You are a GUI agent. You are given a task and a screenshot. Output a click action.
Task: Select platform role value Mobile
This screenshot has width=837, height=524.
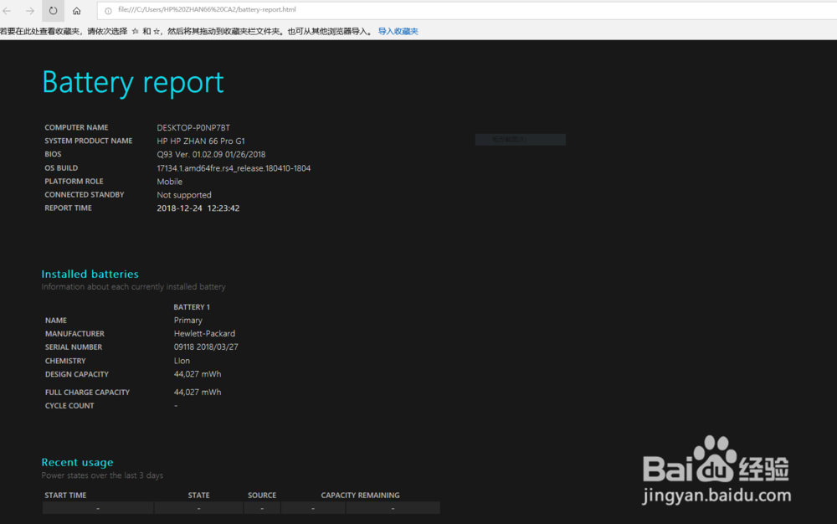(169, 182)
